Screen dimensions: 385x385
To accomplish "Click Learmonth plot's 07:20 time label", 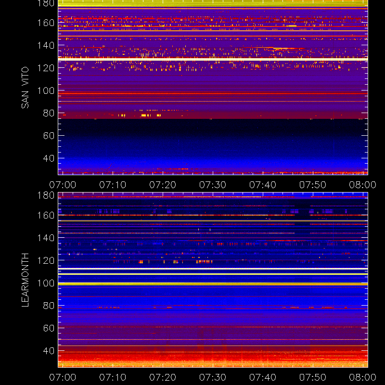I will 163,377.
